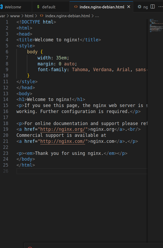
Task: Click 'Further configuration is required' text
Action: click(x=84, y=112)
